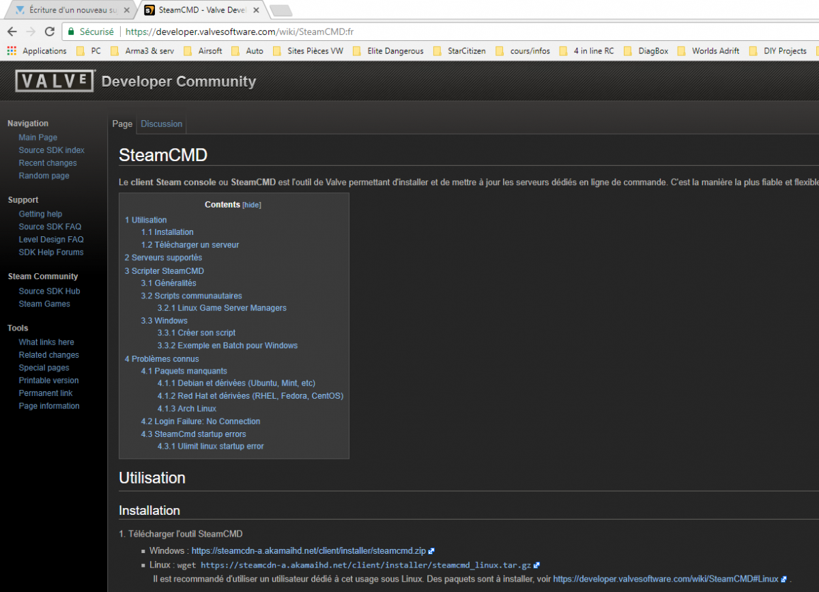This screenshot has width=819, height=592.
Task: Switch to the Discussion tab
Action: 161,124
